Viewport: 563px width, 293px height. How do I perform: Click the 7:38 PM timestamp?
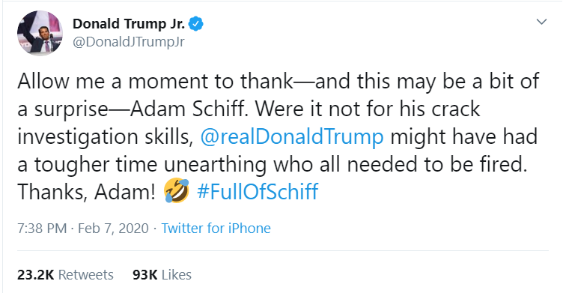[42, 229]
